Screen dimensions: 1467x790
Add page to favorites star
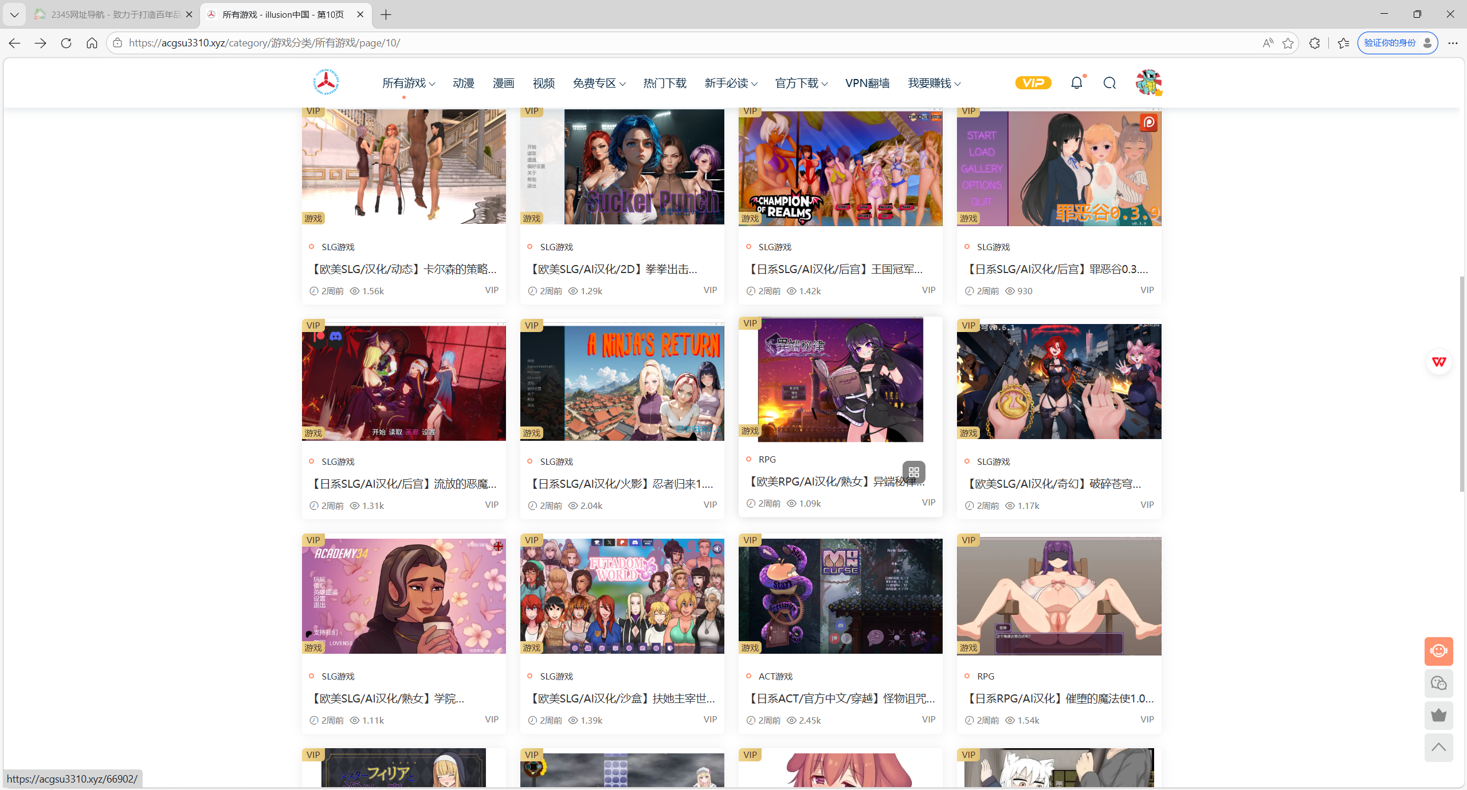tap(1288, 43)
